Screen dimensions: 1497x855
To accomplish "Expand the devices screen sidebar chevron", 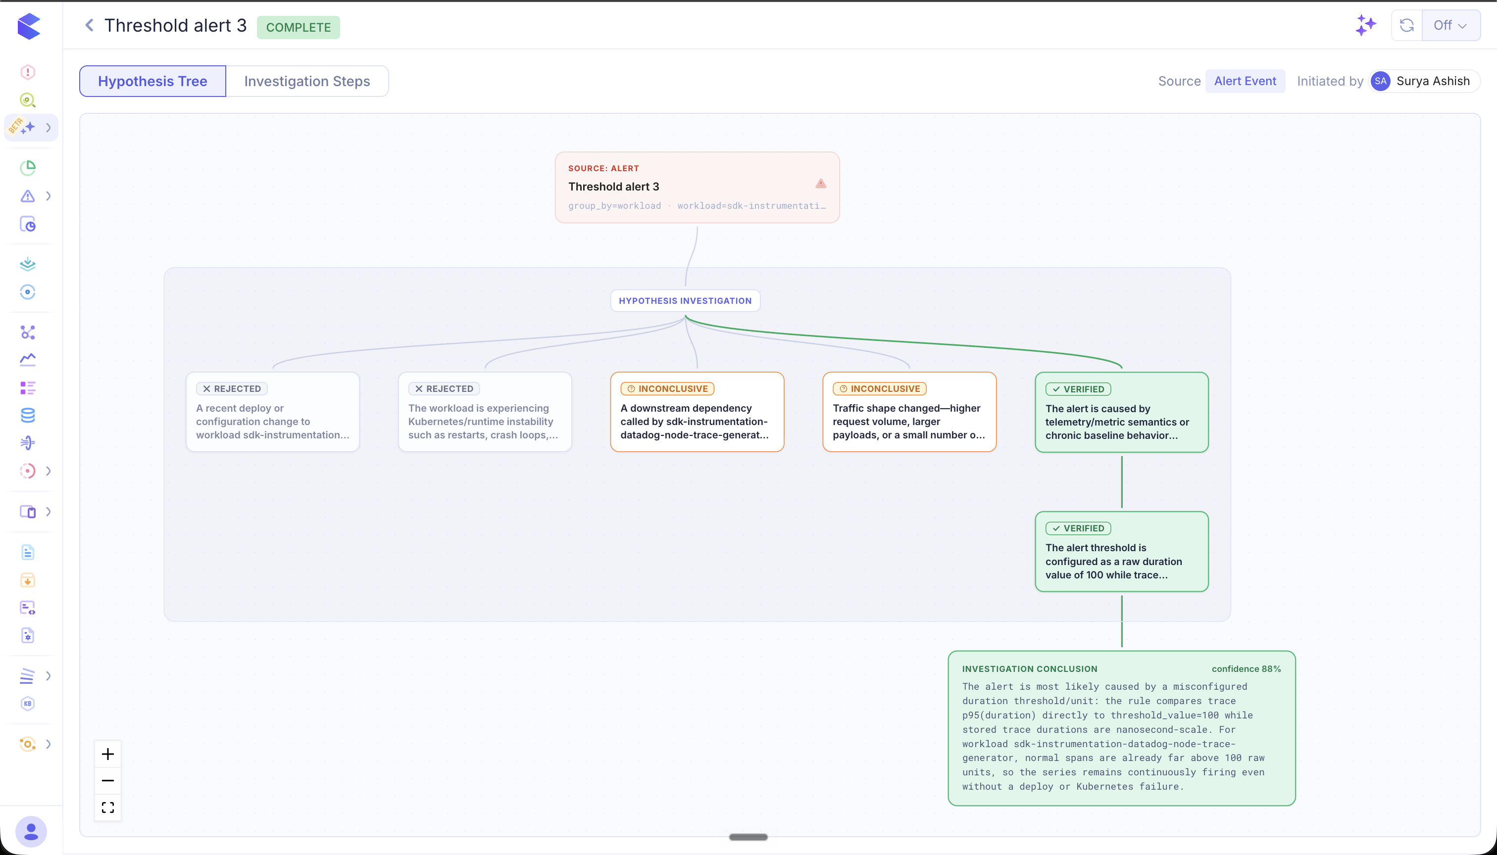I will (x=48, y=512).
